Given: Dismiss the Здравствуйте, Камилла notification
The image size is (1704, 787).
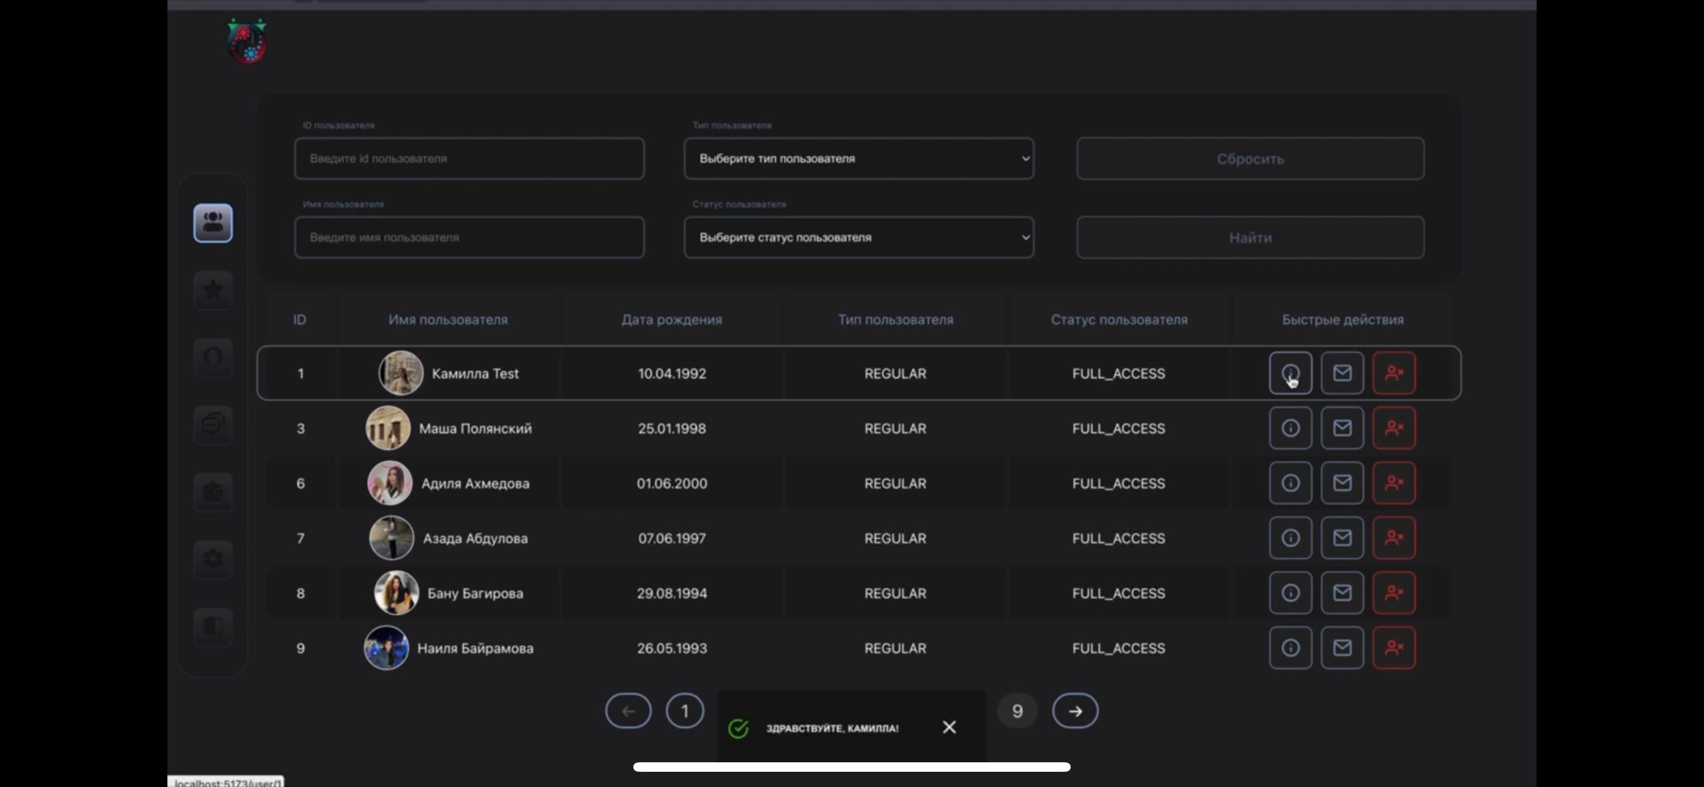Looking at the screenshot, I should (949, 727).
